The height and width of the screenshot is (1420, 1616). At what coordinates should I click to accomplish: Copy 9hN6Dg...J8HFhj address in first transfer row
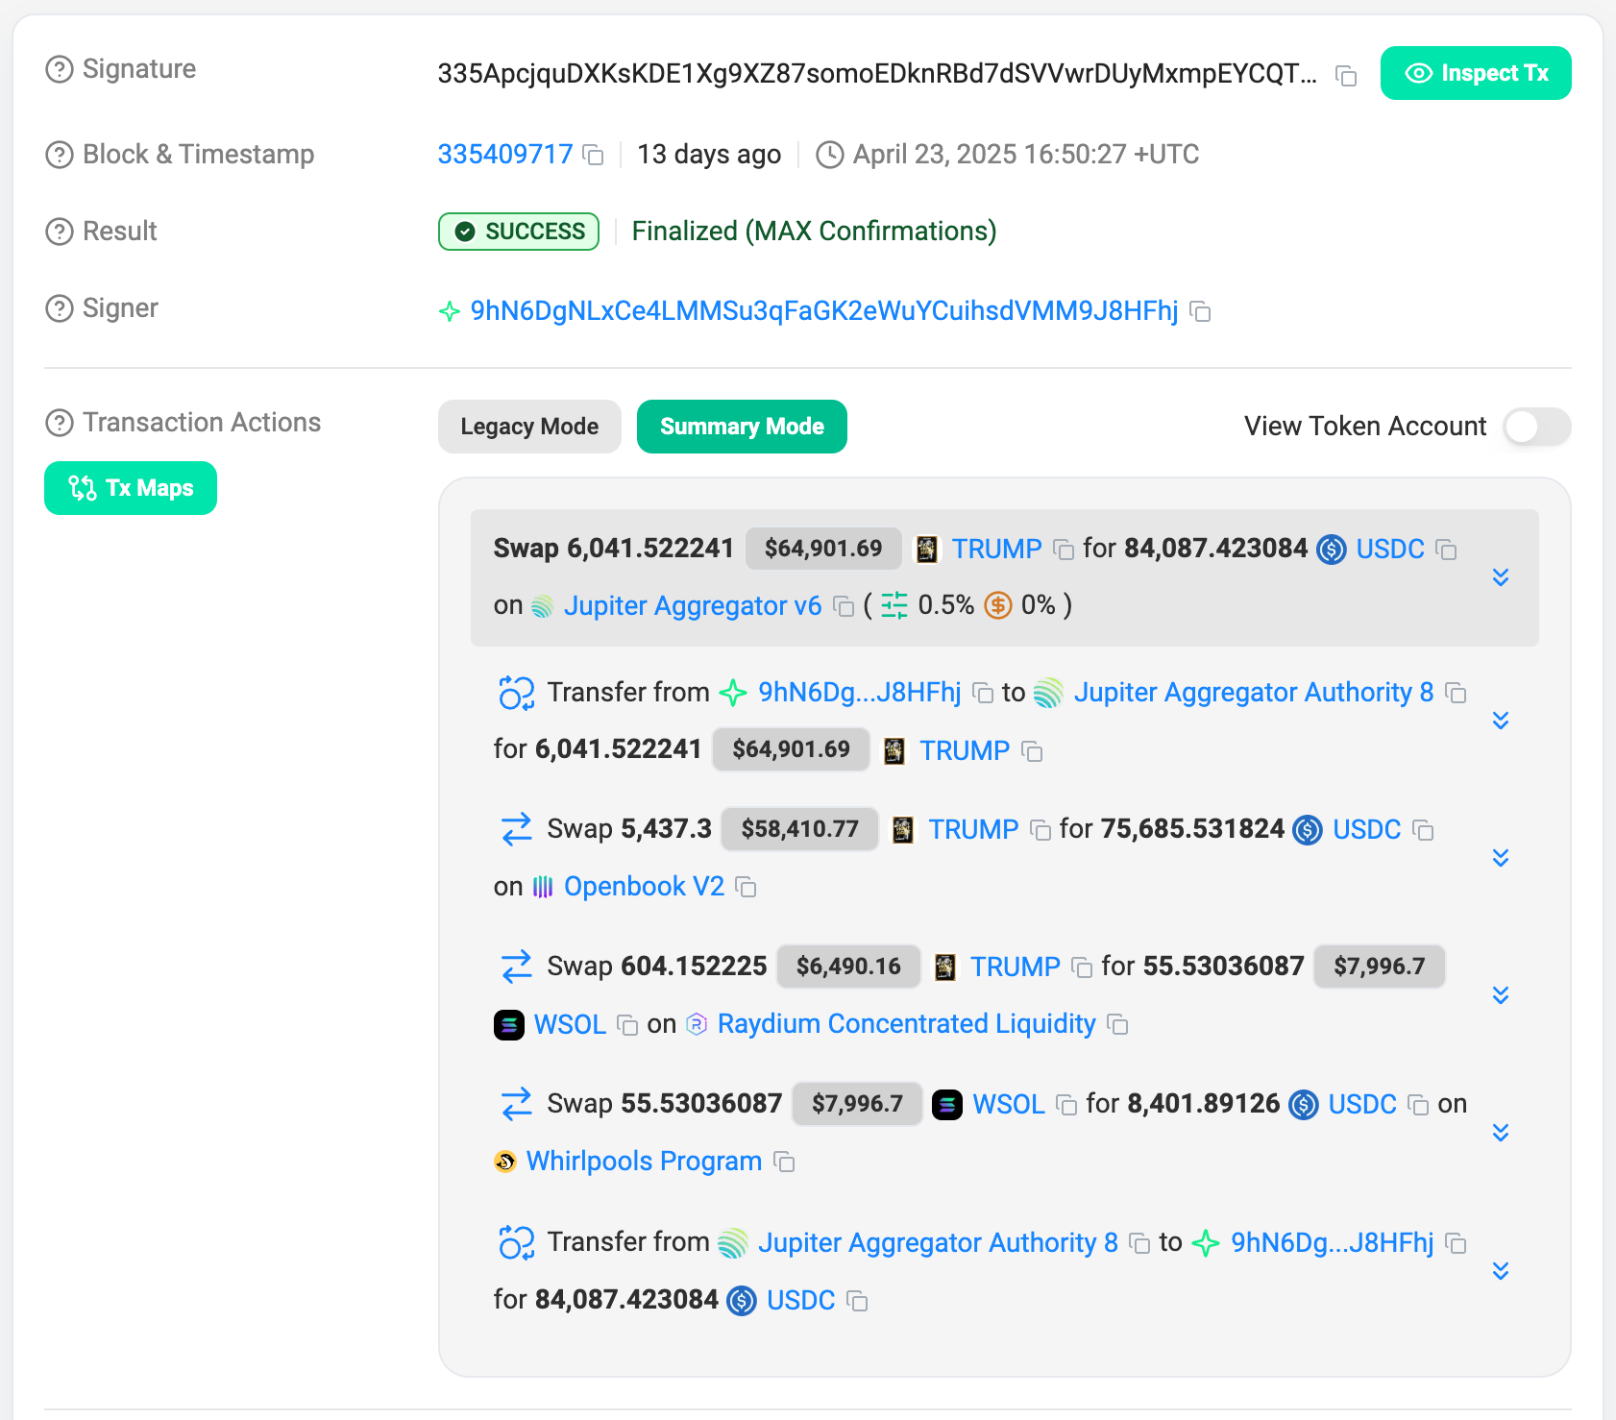coord(983,693)
